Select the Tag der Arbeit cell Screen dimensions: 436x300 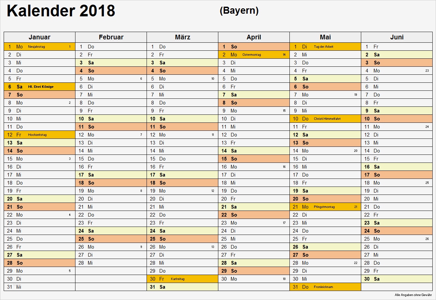(x=323, y=47)
